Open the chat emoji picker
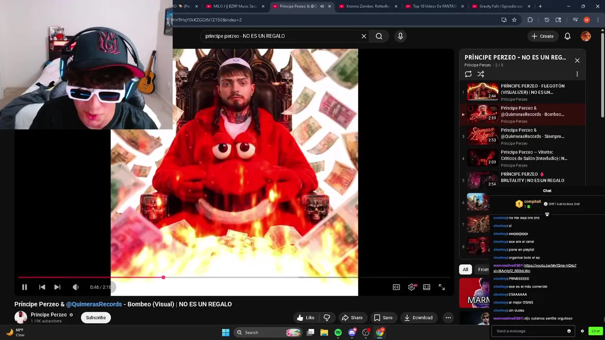Viewport: 605px width, 340px height. [569, 331]
